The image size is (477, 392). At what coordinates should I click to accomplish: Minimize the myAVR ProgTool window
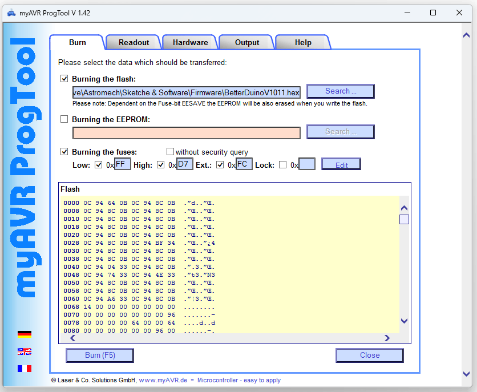[407, 13]
